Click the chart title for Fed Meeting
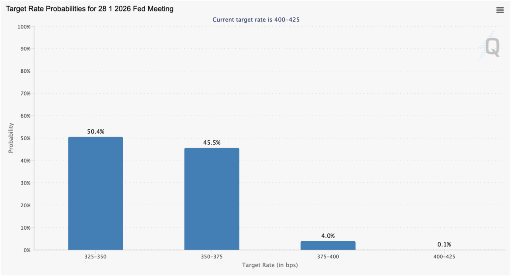This screenshot has width=512, height=276. 90,9
